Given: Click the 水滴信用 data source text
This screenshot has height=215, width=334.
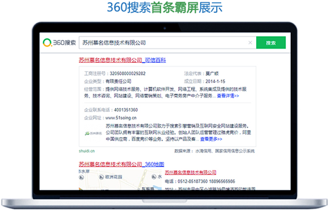Looking at the screenshot, I should point(203,151).
